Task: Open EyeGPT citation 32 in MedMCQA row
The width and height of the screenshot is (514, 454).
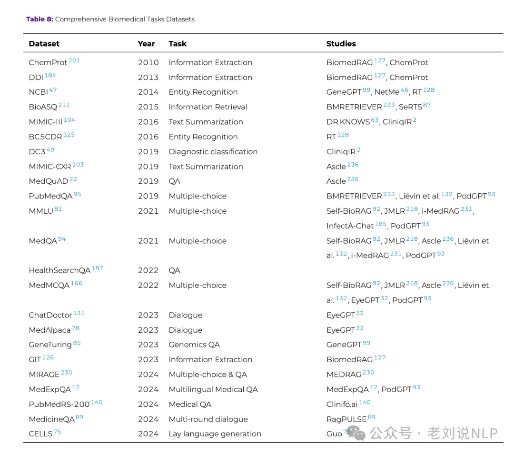Action: pos(384,298)
